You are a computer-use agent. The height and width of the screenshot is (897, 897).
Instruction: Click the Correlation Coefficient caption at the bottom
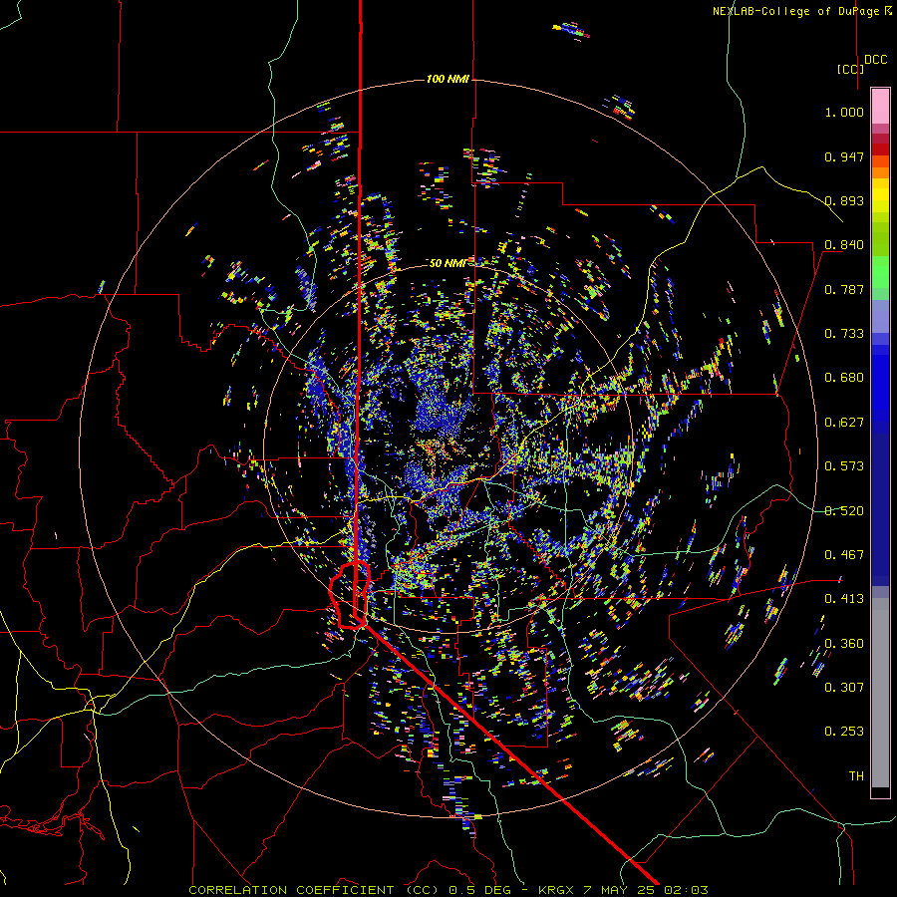click(x=448, y=890)
